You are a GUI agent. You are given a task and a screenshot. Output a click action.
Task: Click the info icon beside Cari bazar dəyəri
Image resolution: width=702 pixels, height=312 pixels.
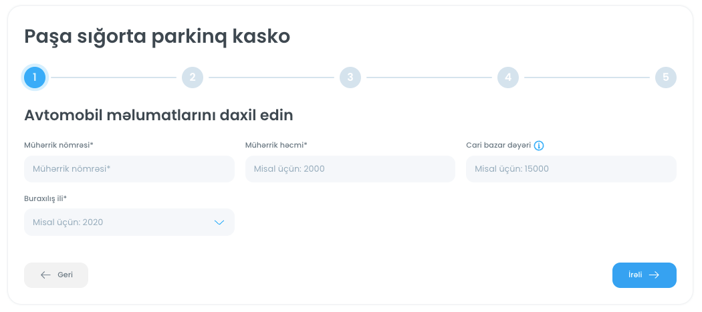click(x=539, y=145)
